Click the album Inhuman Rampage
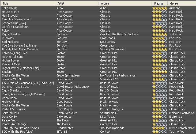 [112, 128]
